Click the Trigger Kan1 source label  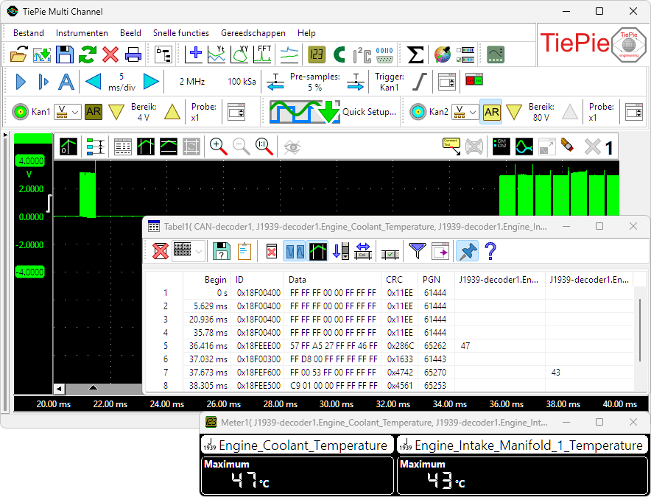(x=389, y=82)
